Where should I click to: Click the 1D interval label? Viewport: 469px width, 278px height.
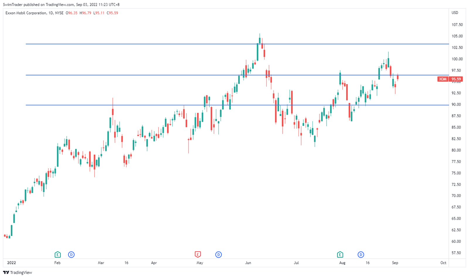tap(51, 13)
